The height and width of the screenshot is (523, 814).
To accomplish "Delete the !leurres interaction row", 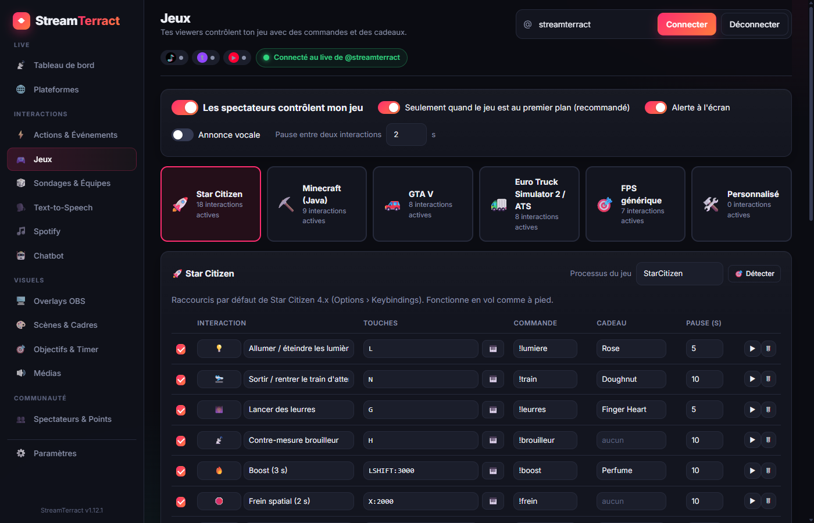I will click(x=768, y=410).
